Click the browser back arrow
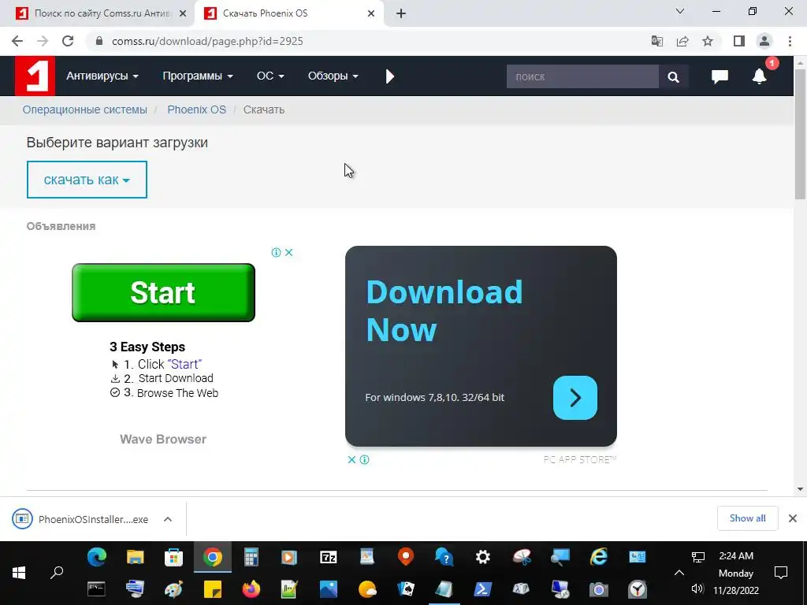The image size is (807, 605). (17, 41)
